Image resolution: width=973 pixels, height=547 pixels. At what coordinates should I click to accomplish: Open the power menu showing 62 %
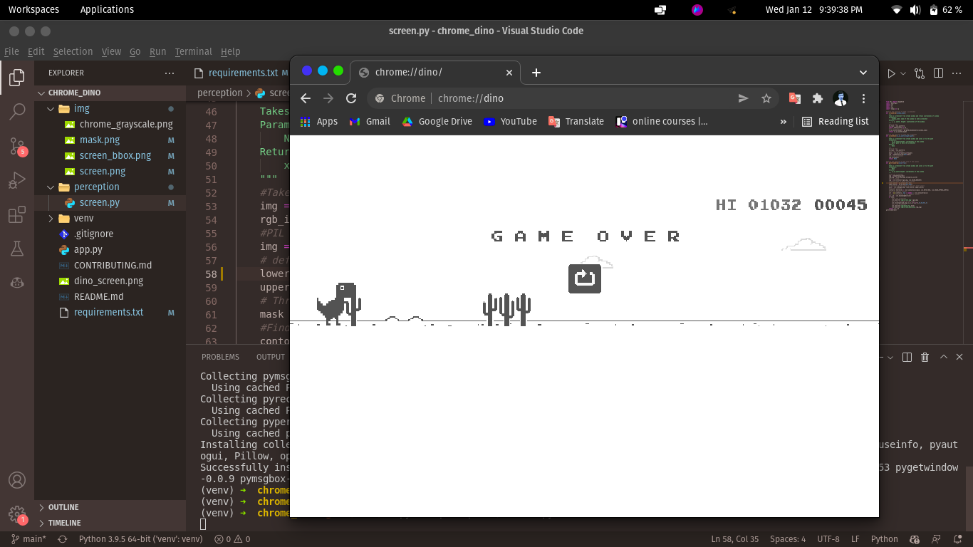947,9
